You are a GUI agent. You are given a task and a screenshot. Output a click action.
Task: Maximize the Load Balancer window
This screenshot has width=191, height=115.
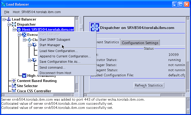pos(181,4)
